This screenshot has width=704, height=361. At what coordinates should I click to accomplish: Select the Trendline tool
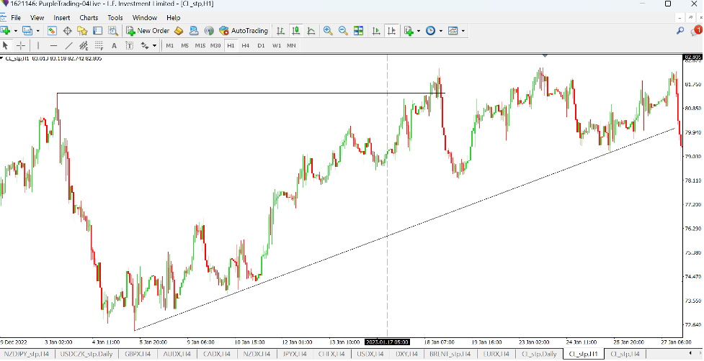pos(68,45)
